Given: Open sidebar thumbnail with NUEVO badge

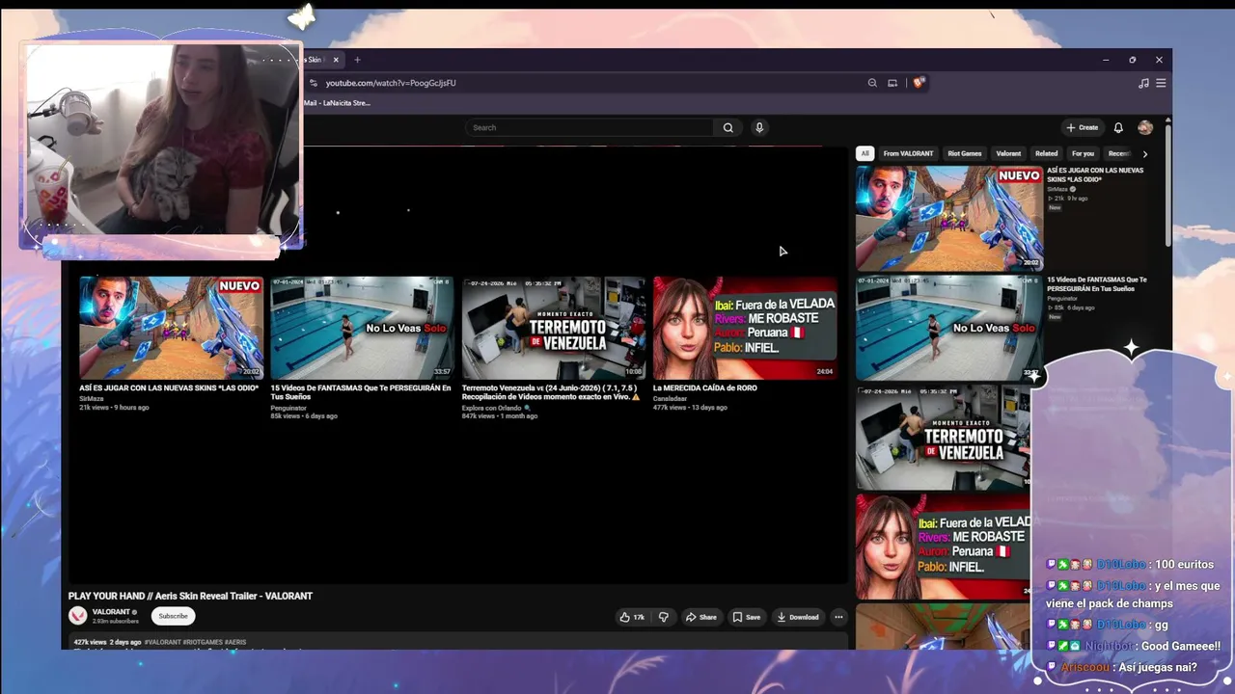Looking at the screenshot, I should pos(949,218).
